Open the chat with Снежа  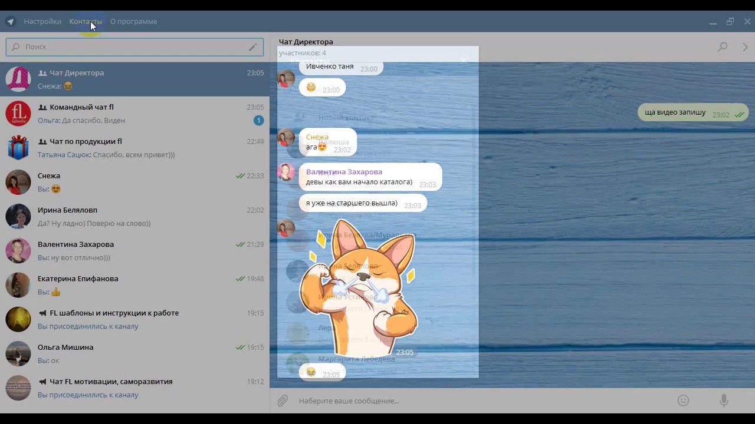134,182
